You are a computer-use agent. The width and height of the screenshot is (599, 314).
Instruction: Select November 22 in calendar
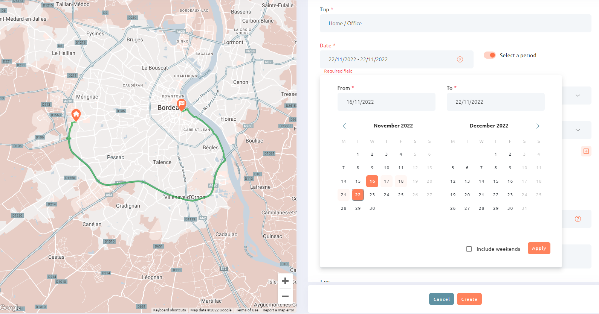(x=358, y=195)
